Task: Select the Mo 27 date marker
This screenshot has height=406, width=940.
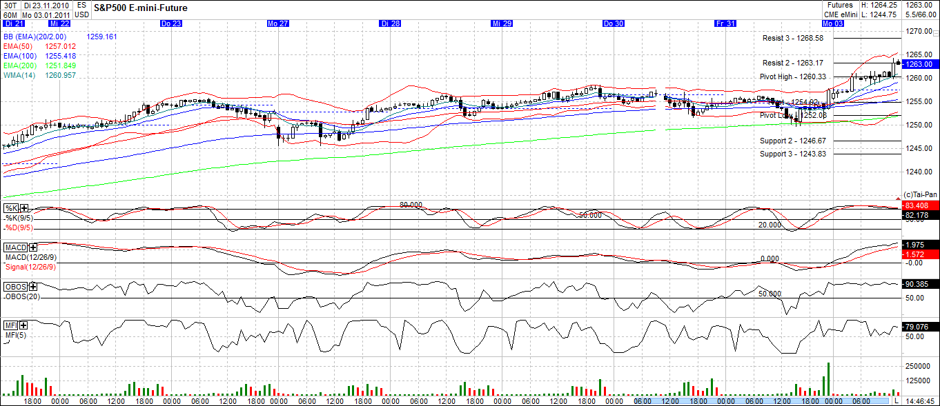Action: (x=277, y=23)
